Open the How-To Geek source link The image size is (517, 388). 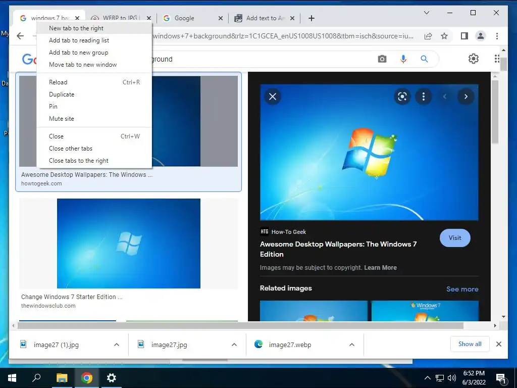pos(284,232)
